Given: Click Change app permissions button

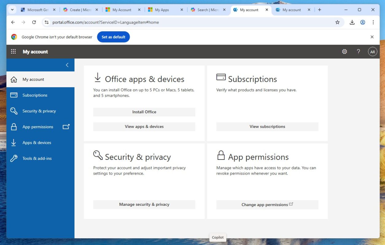Looking at the screenshot, I should click(267, 205).
